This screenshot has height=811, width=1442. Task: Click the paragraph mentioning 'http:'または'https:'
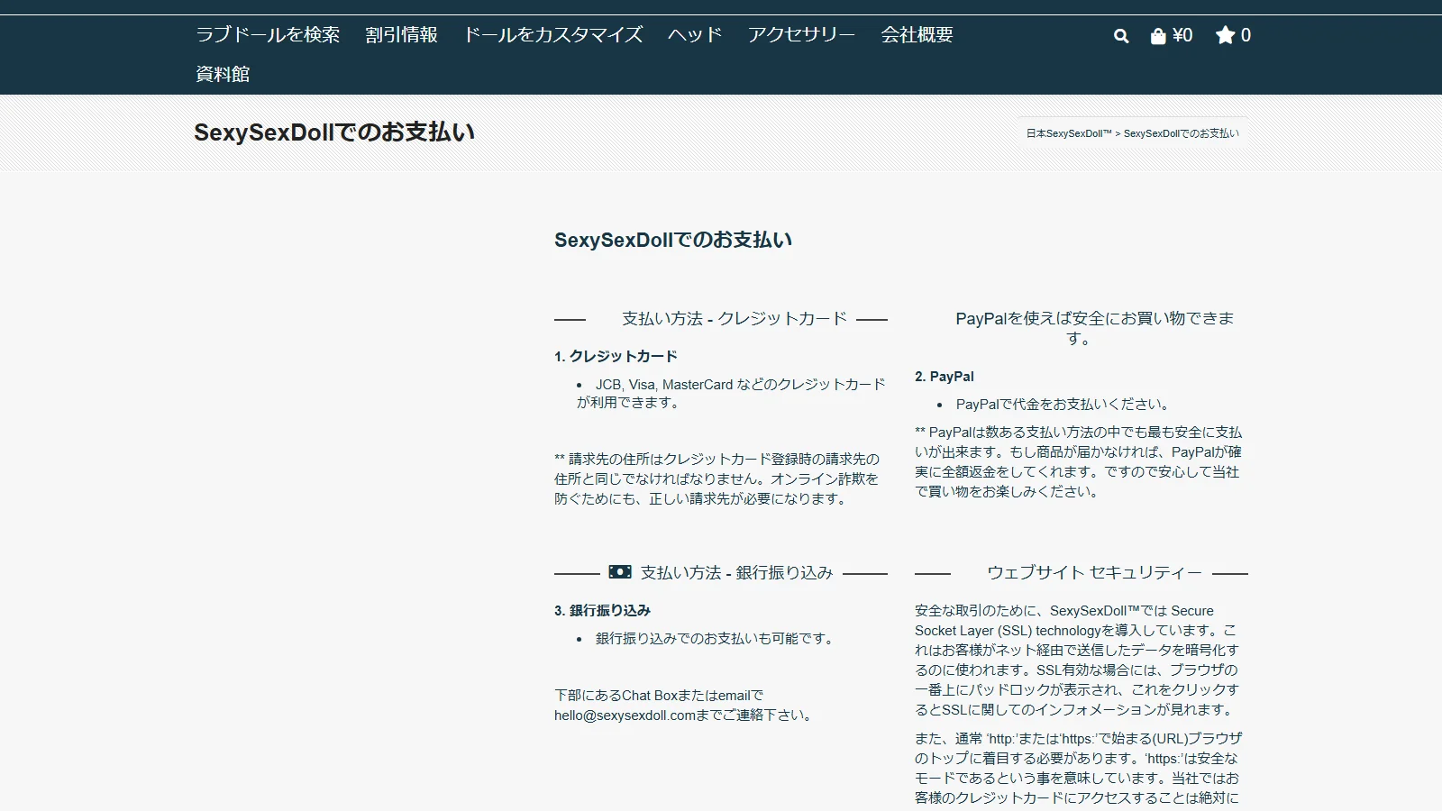tap(1079, 769)
